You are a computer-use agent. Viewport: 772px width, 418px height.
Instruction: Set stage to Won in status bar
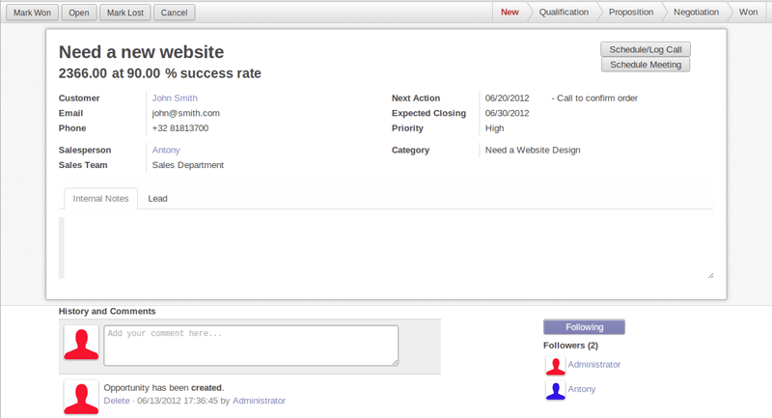point(748,13)
